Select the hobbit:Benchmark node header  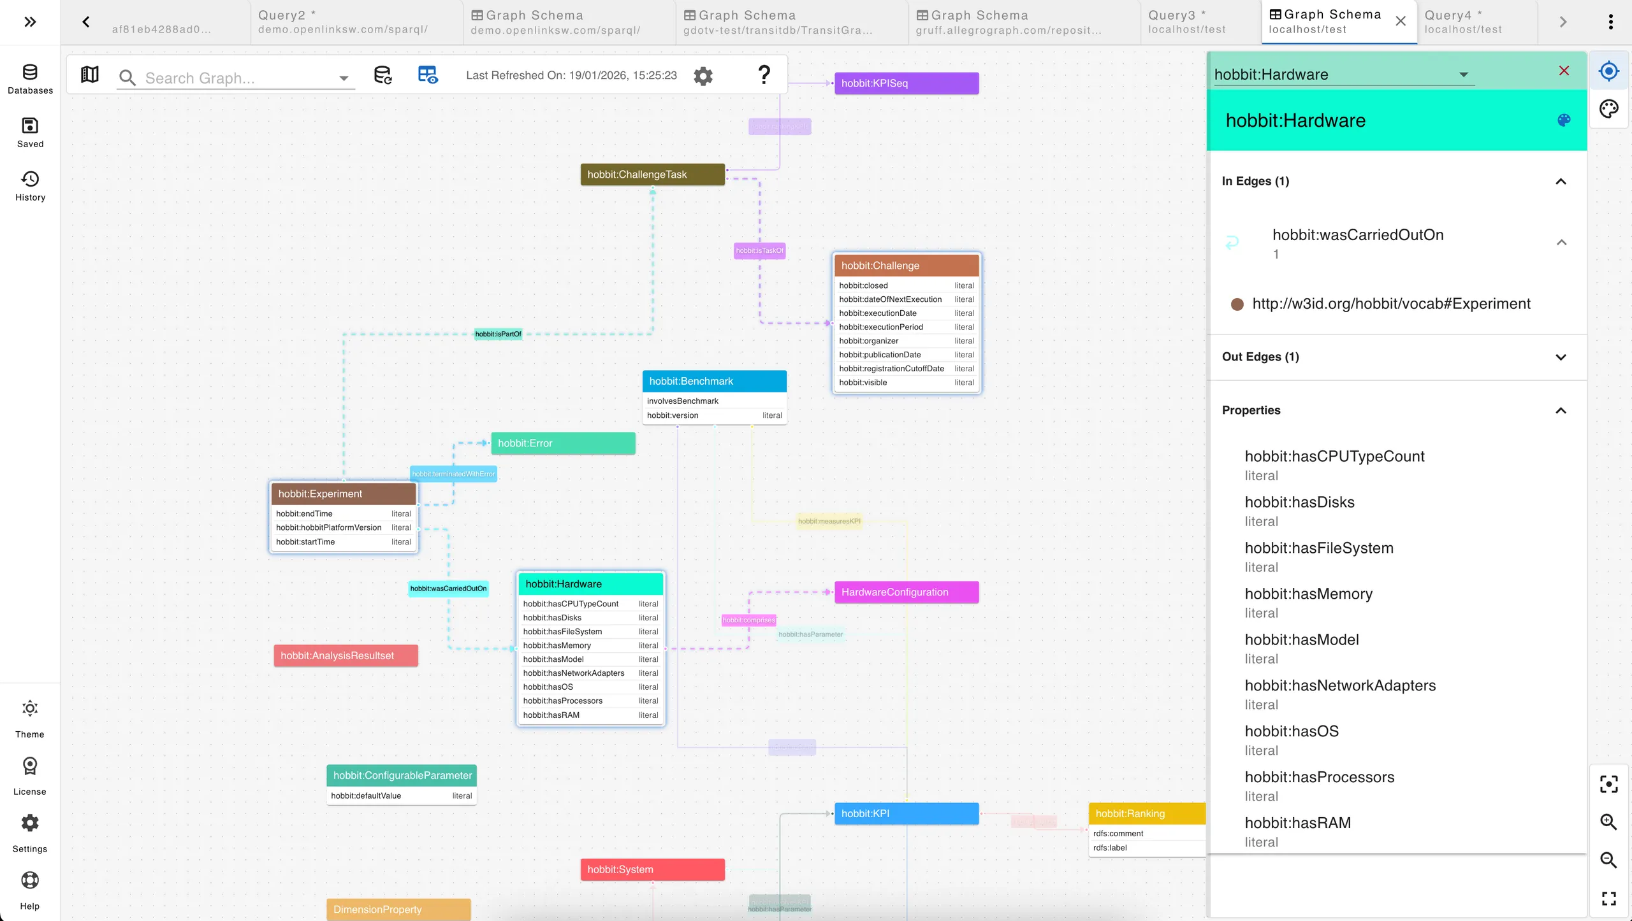click(x=715, y=382)
